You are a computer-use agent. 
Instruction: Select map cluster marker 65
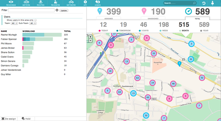[148, 97]
